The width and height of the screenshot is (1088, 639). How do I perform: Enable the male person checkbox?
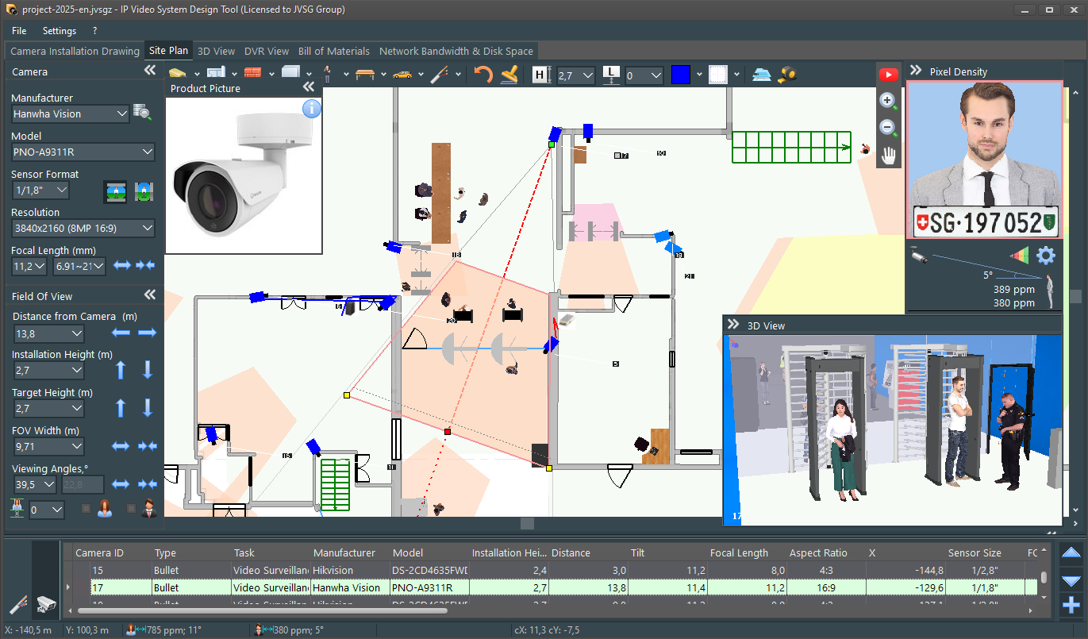(131, 509)
